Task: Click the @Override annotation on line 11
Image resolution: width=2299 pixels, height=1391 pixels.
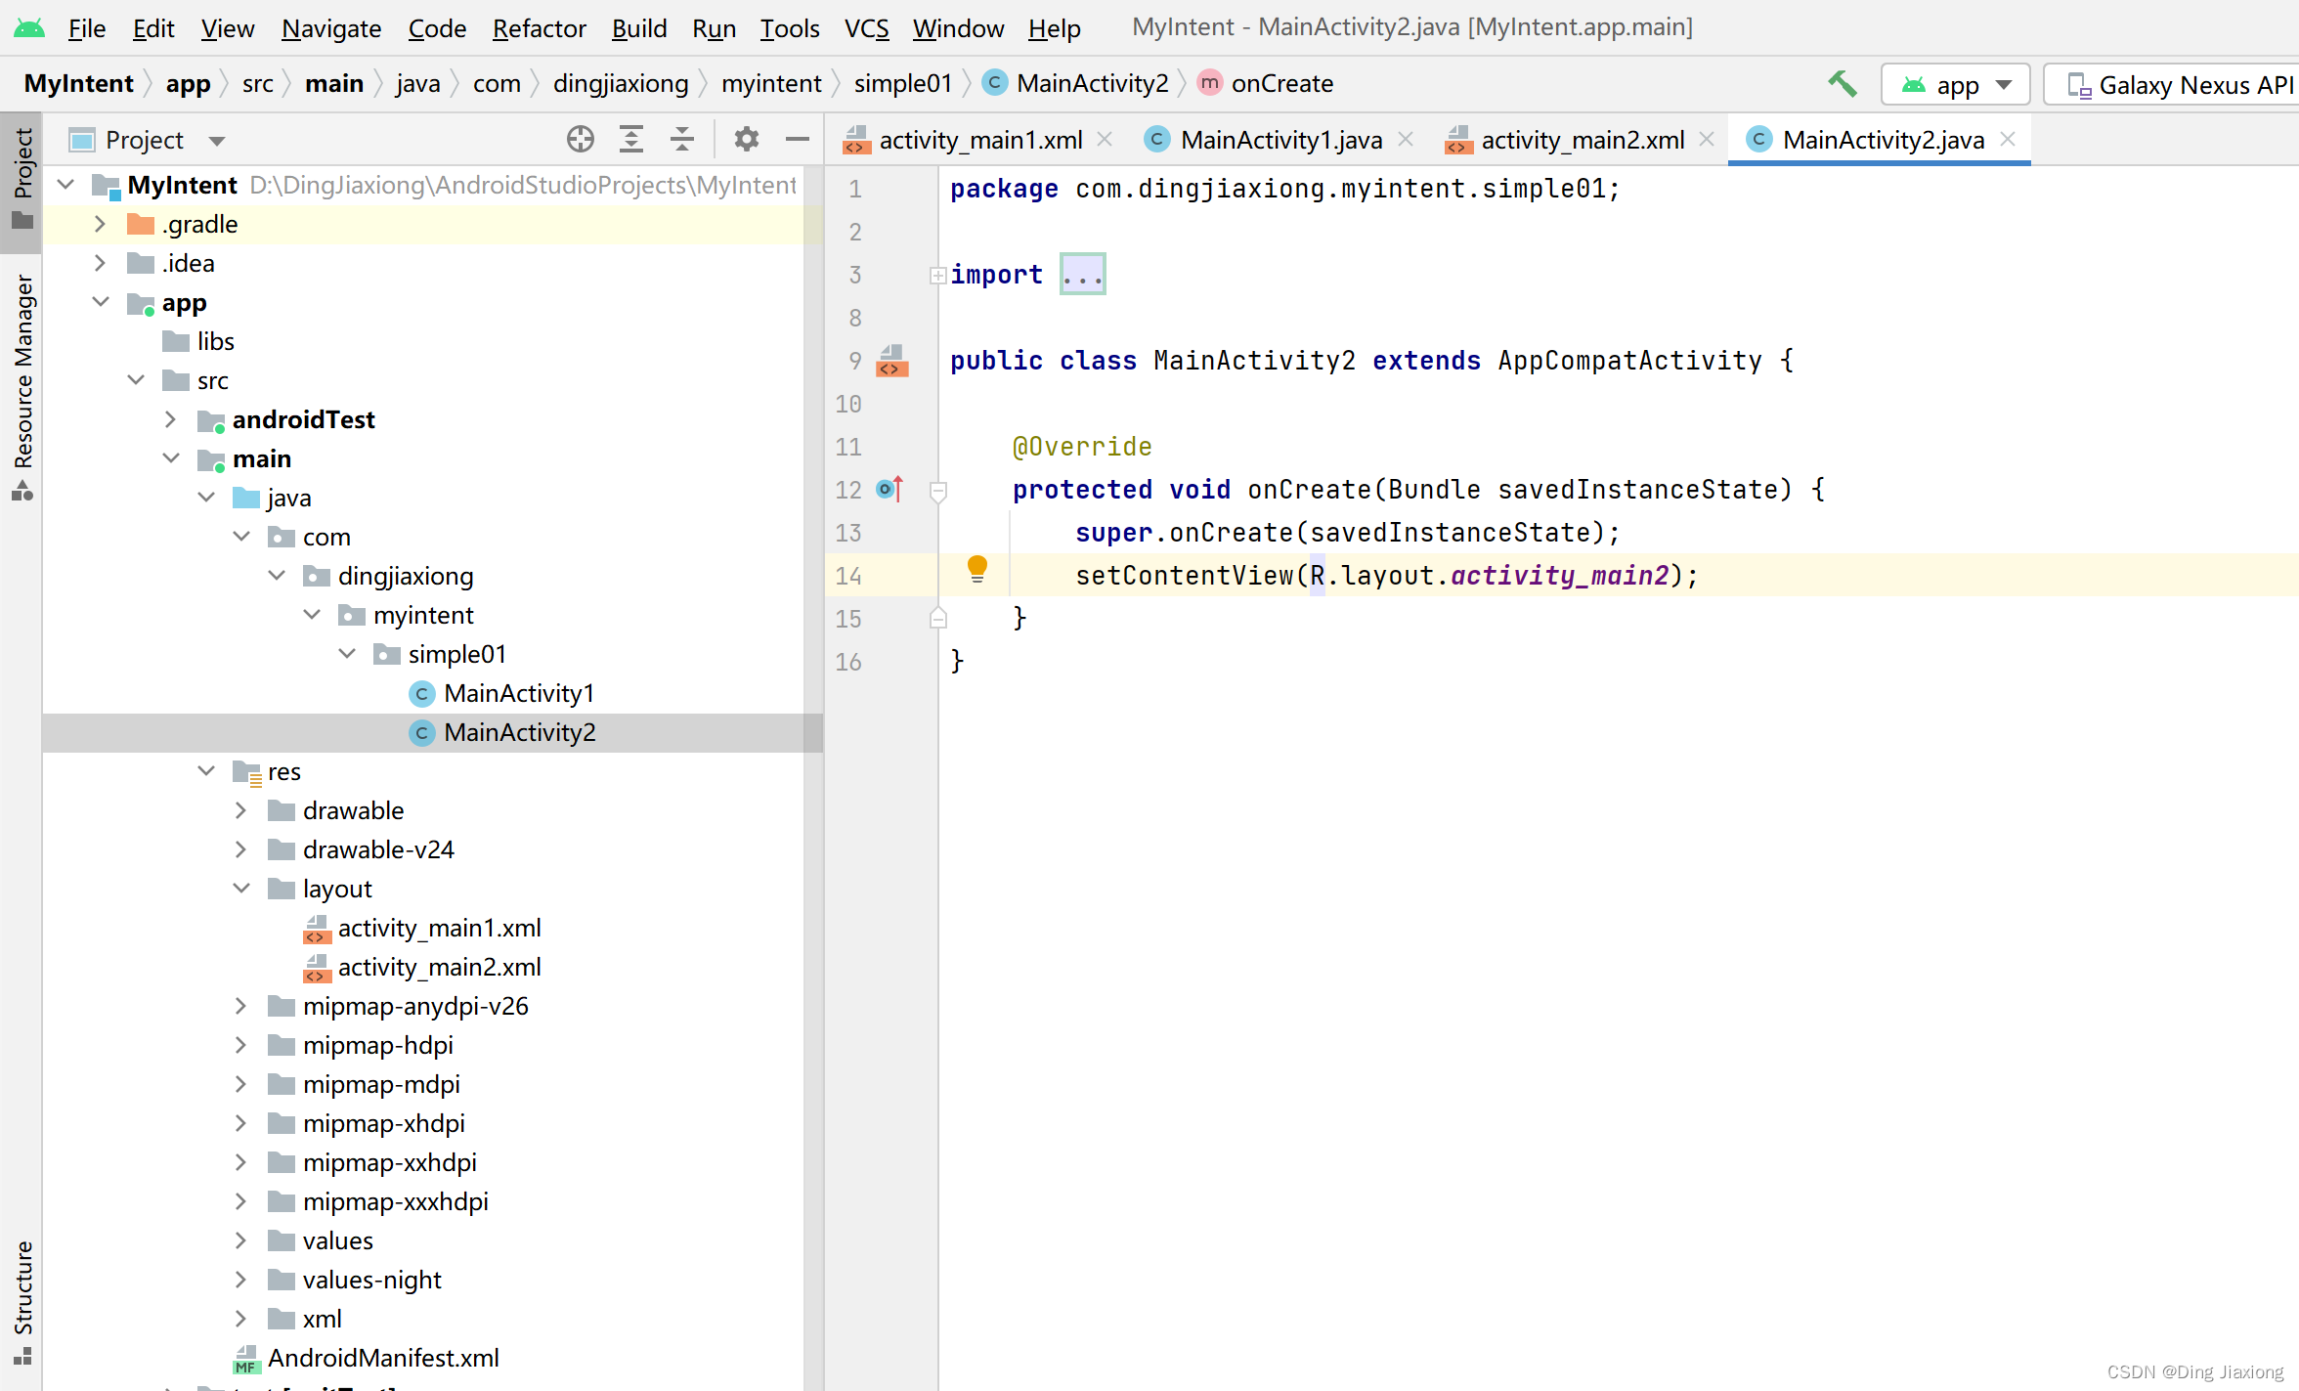Action: coord(1082,447)
